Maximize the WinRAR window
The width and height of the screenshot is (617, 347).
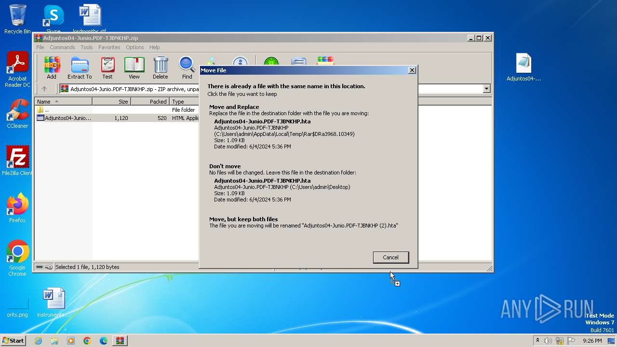(x=479, y=38)
